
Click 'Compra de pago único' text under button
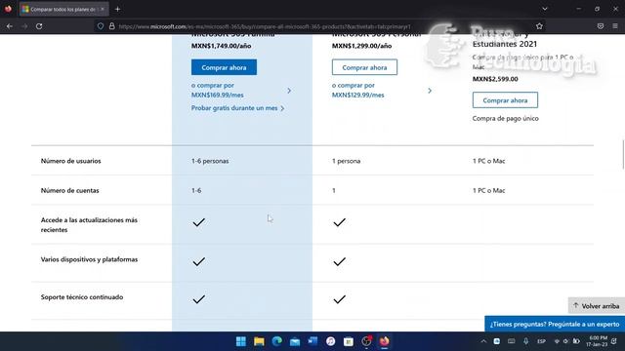click(506, 118)
